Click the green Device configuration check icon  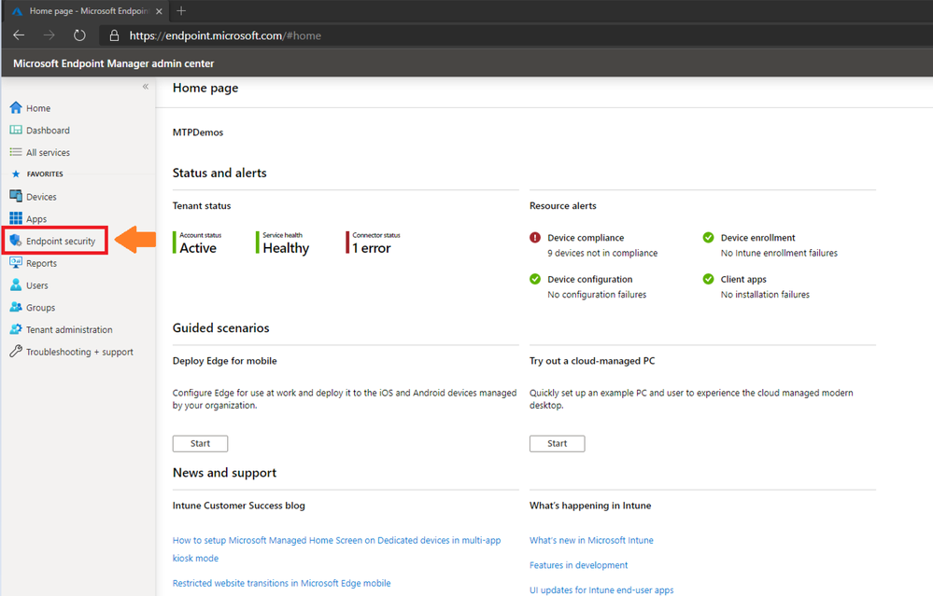(x=535, y=279)
